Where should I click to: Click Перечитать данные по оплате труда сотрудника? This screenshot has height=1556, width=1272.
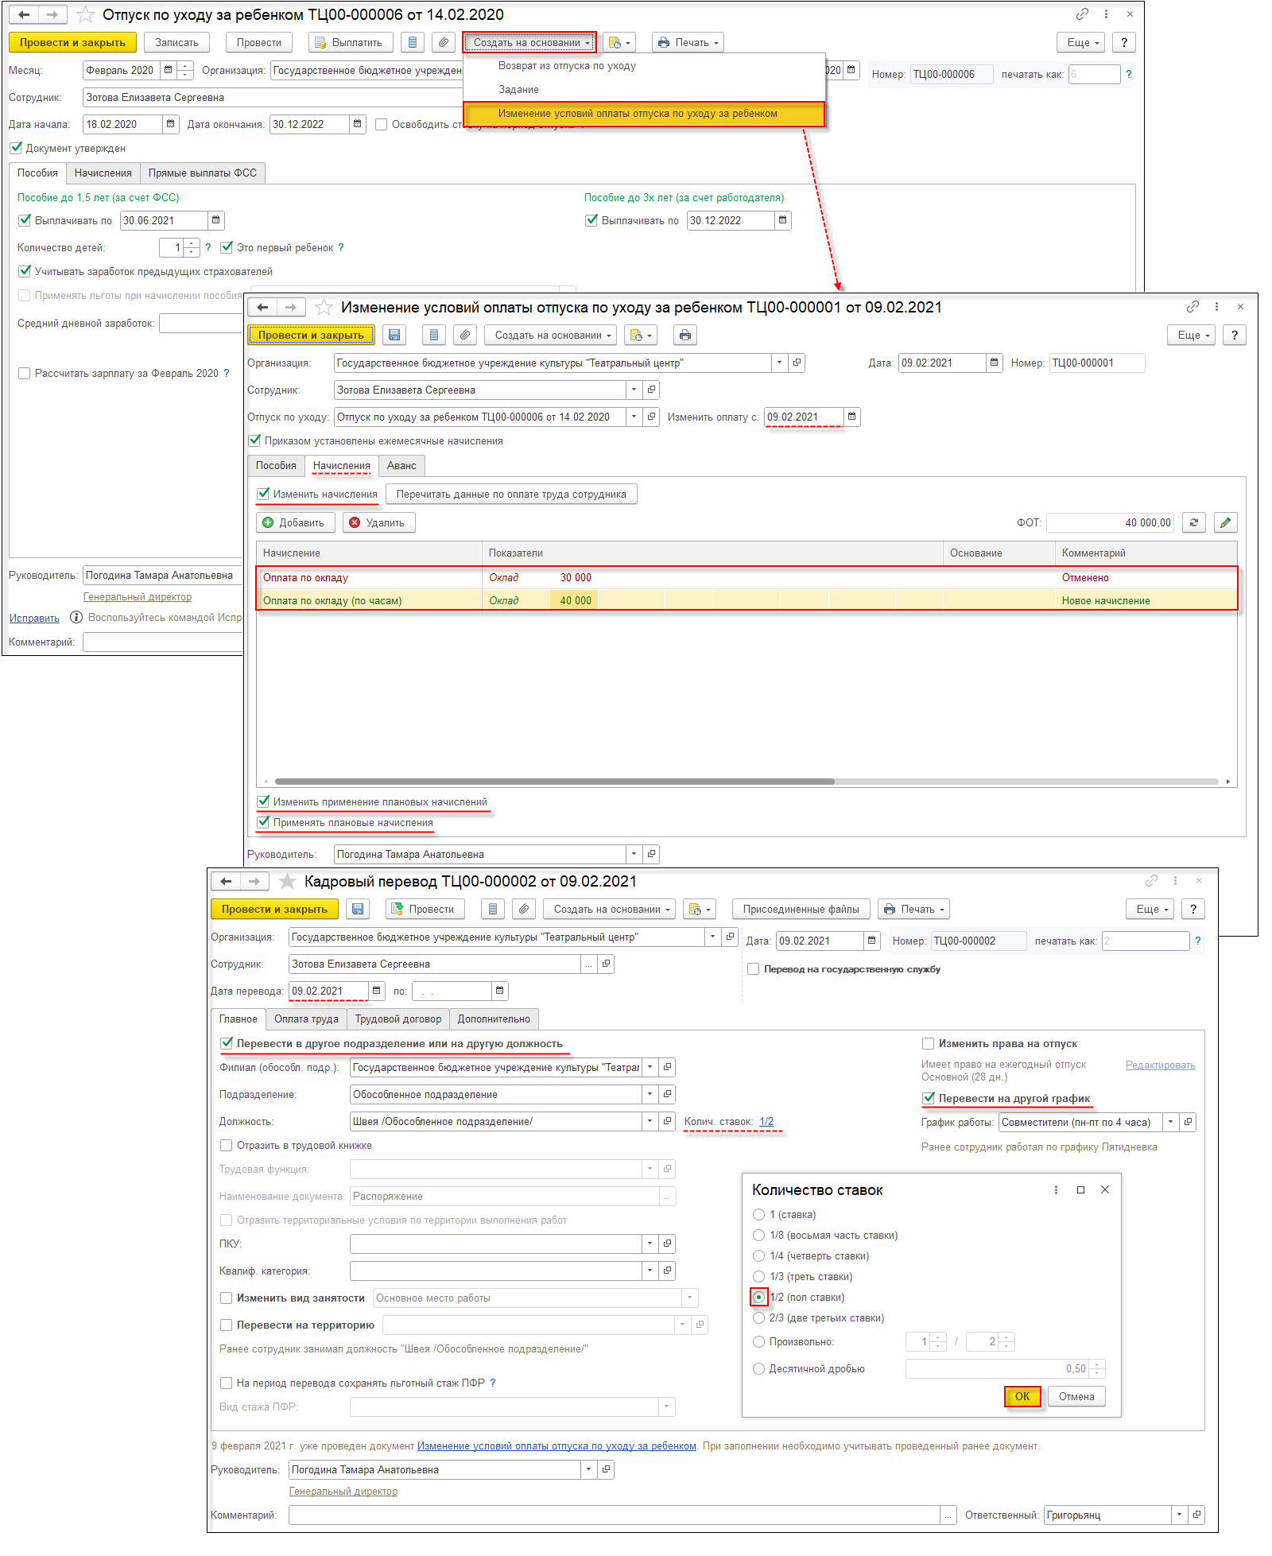[x=511, y=494]
